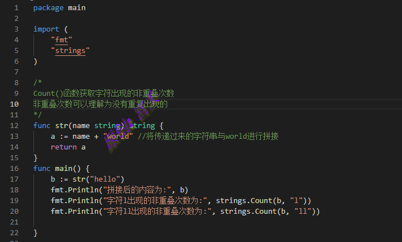Click the closing brace on line 22

click(35, 233)
